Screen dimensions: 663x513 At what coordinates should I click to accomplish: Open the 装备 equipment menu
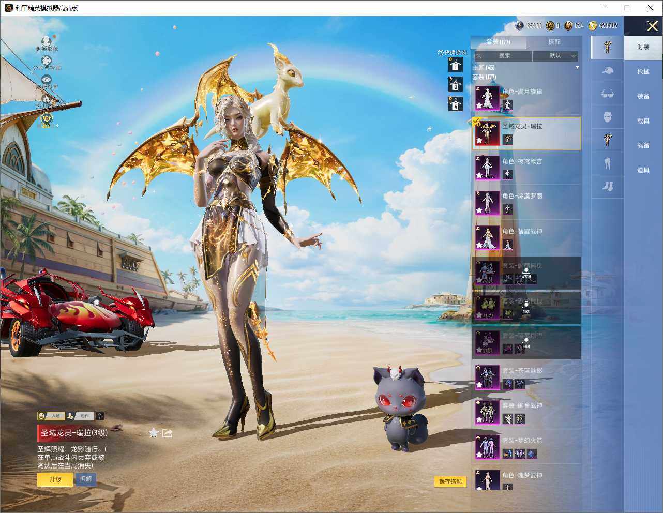click(x=643, y=96)
